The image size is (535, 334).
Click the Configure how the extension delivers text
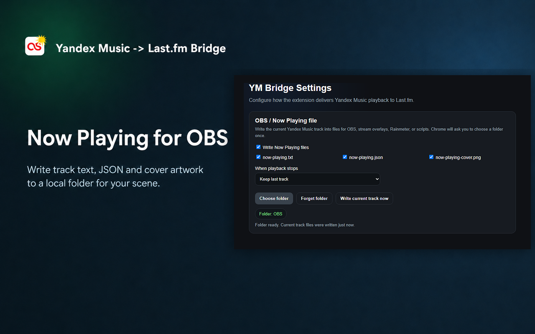coord(331,100)
